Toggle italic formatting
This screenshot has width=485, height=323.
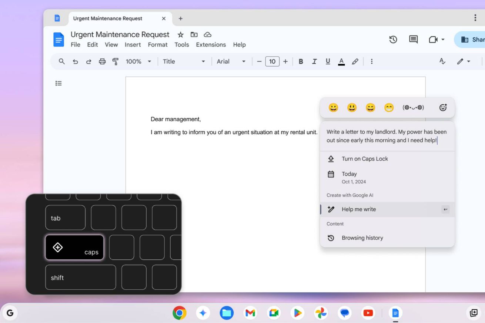314,61
